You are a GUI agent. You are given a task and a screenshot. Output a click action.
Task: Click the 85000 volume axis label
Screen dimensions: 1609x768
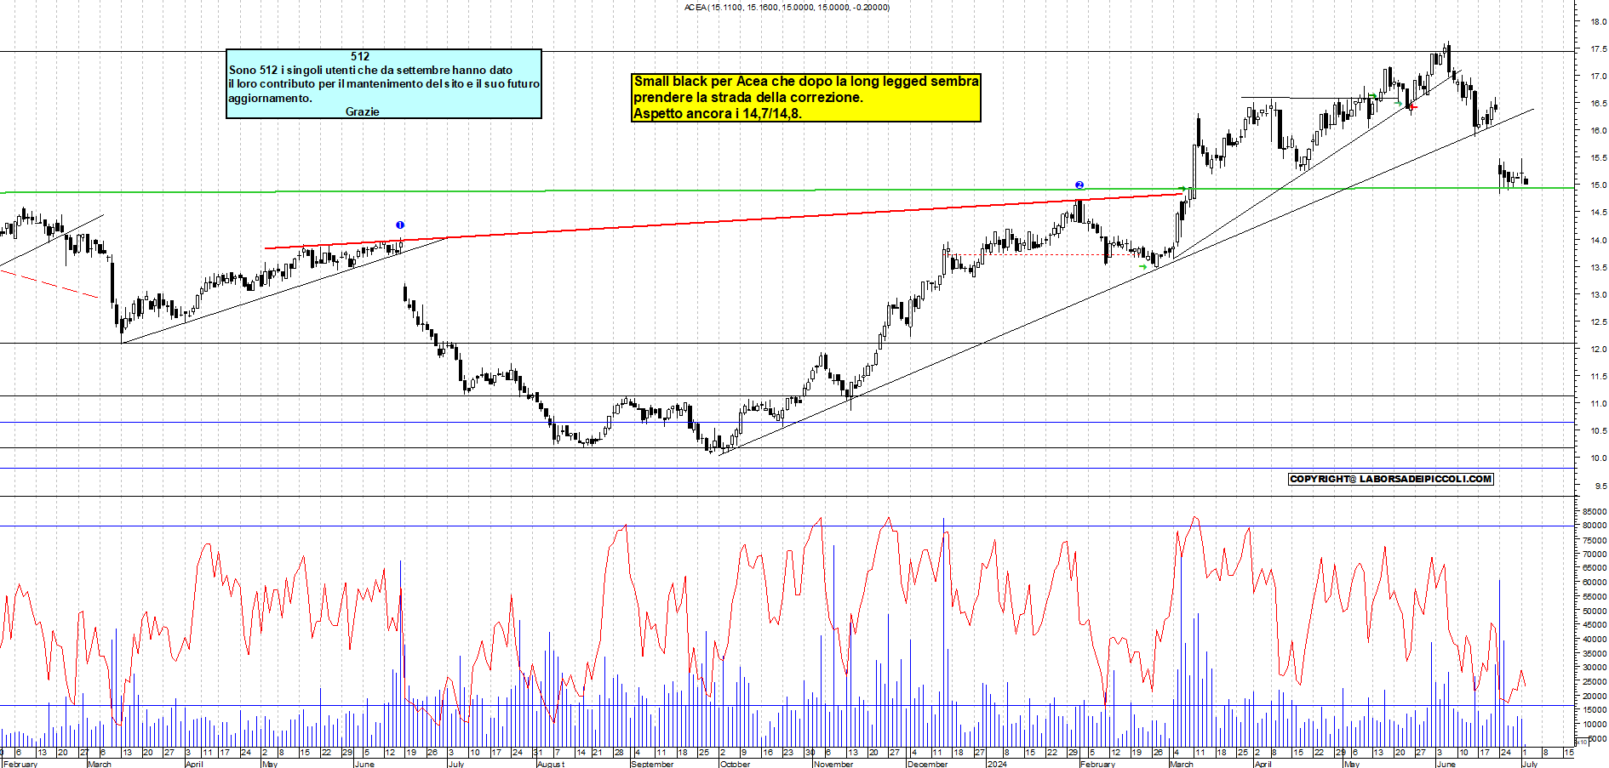pyautogui.click(x=1595, y=512)
